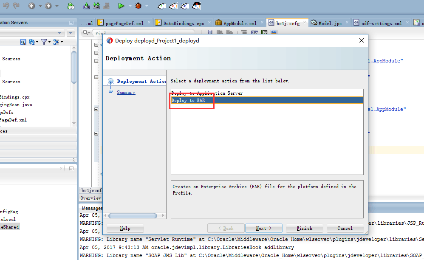Select the gingBean.java file in the navigator
424x260 pixels.
[16, 105]
